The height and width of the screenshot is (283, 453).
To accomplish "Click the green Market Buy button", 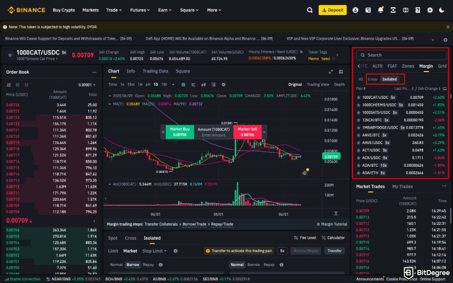I will (x=180, y=132).
